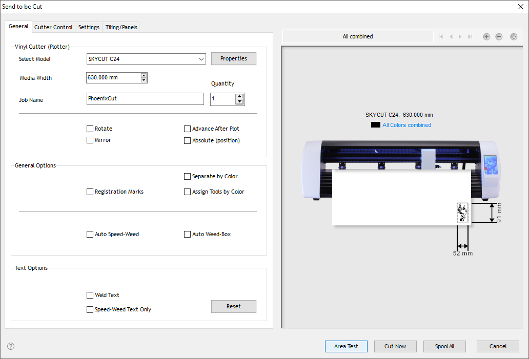Switch to the General tab

[x=18, y=26]
